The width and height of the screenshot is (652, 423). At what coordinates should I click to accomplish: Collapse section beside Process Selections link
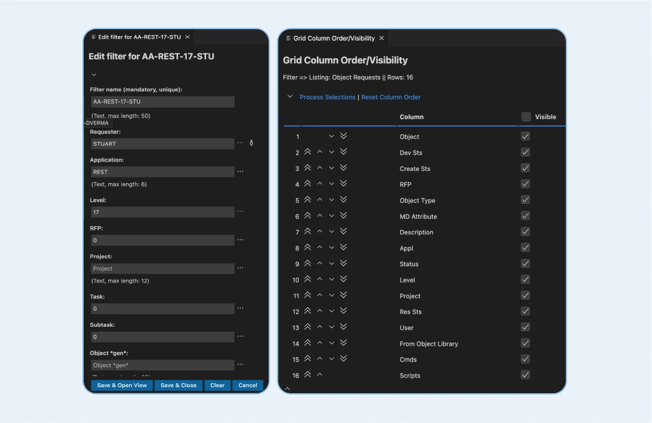290,97
